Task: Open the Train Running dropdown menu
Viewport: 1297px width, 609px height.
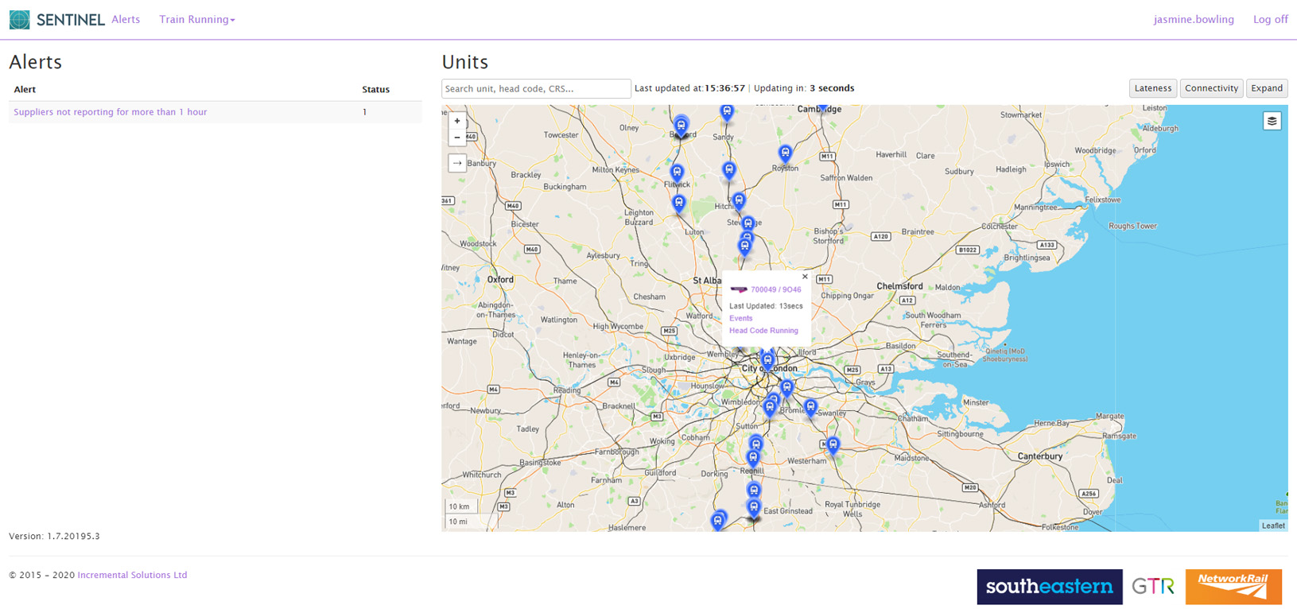Action: click(196, 20)
